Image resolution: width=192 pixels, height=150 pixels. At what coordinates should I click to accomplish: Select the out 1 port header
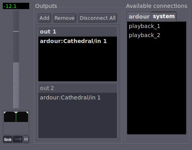[x=77, y=32]
